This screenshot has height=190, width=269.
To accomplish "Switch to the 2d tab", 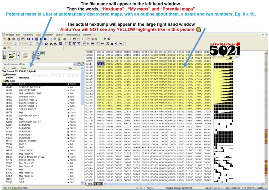I will pyautogui.click(x=95, y=184).
